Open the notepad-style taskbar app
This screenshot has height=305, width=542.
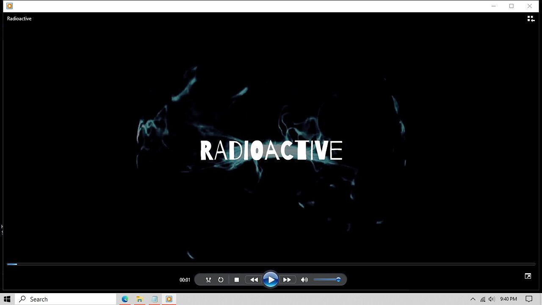[154, 299]
